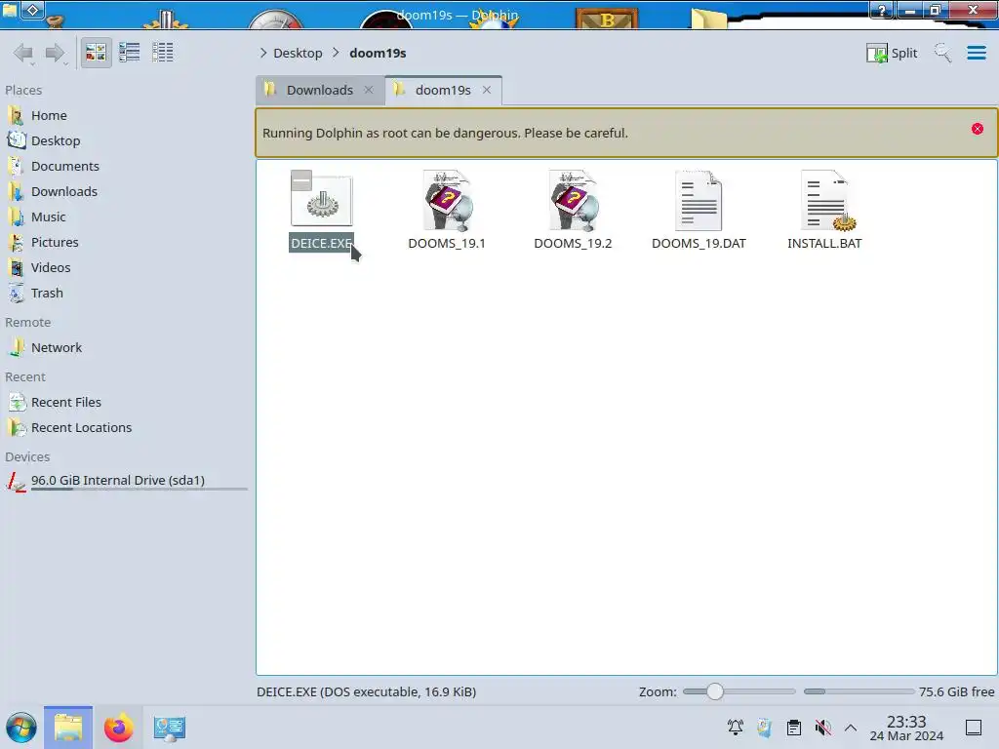Screen dimensions: 999x749
Task: Click the 75.6 GiB free label
Action: click(x=956, y=691)
